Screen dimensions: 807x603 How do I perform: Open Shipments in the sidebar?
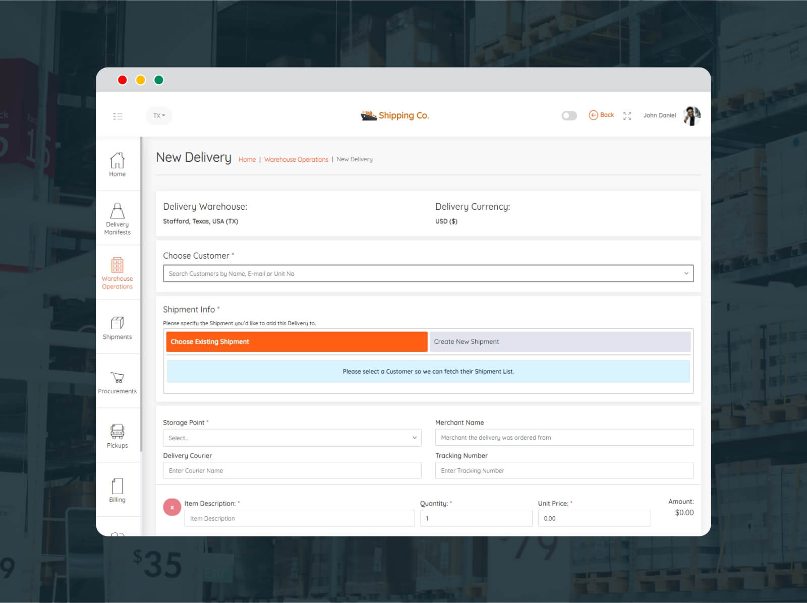click(x=118, y=328)
